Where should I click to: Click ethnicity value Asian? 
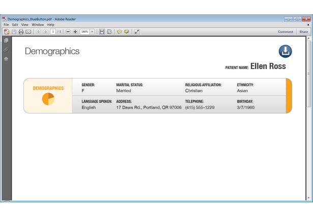242,91
